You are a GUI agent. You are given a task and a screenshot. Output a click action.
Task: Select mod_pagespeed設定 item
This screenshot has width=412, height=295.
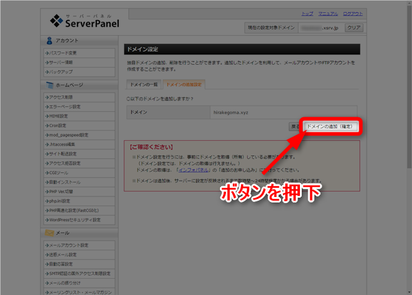click(x=79, y=135)
